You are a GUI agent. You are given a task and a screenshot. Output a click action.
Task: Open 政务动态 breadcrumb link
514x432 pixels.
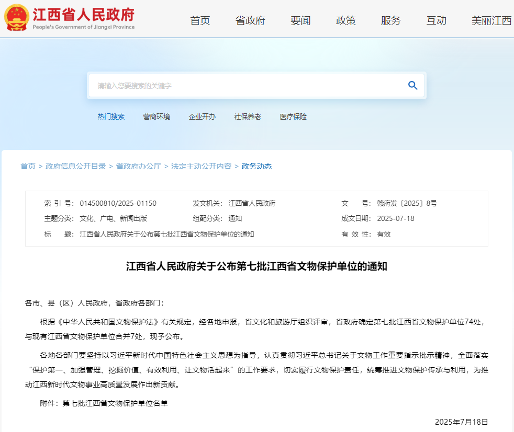click(x=256, y=166)
